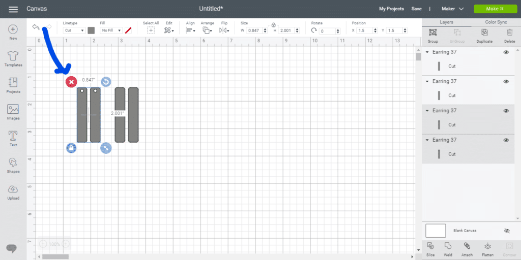Click the red delete handle on selection

72,82
